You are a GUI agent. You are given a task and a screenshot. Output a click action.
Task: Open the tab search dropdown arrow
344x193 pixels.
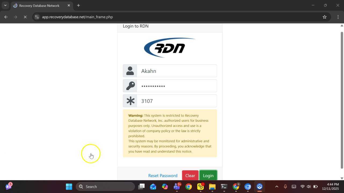[5, 5]
